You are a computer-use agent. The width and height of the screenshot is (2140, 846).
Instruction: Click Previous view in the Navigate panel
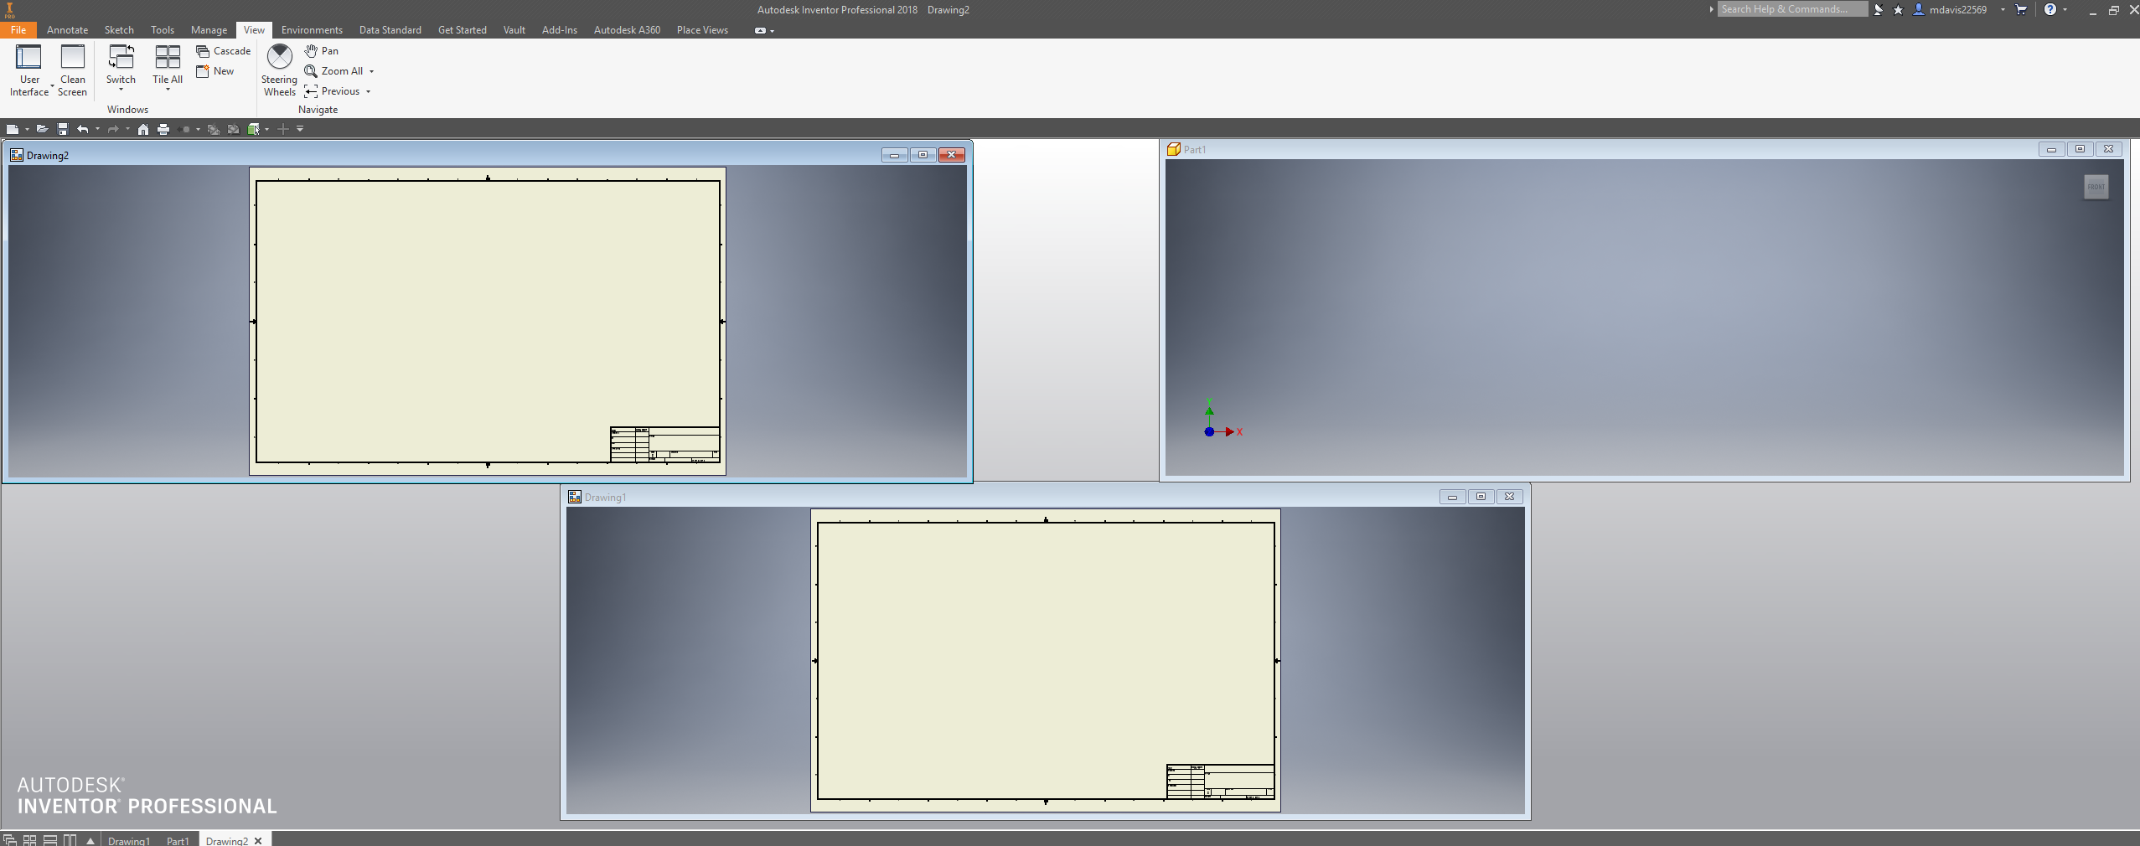338,91
